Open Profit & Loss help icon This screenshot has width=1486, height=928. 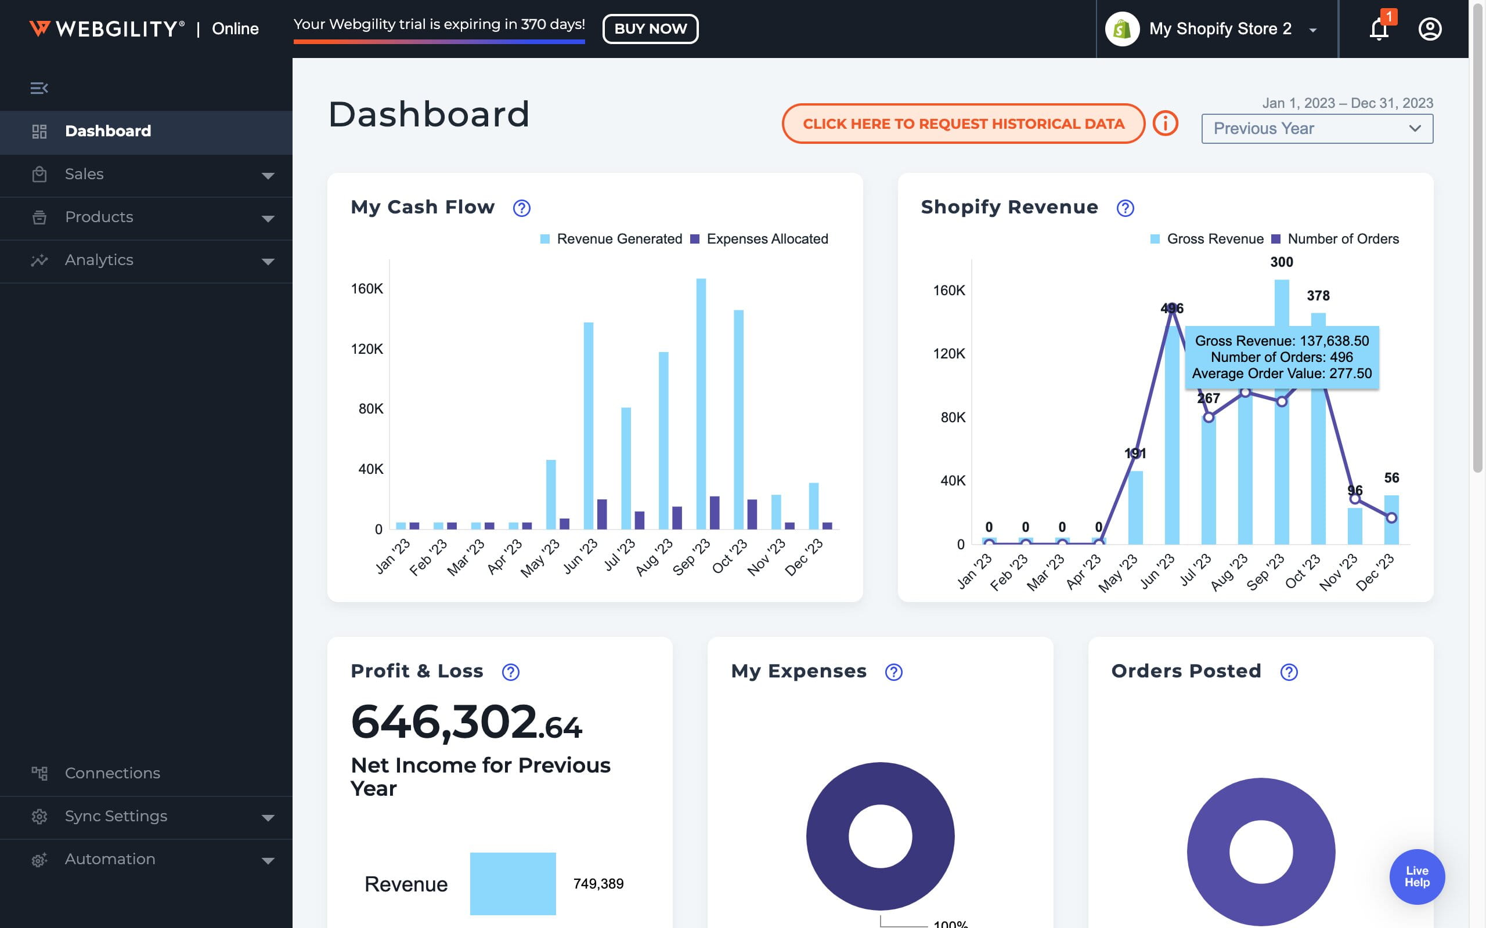[510, 672]
